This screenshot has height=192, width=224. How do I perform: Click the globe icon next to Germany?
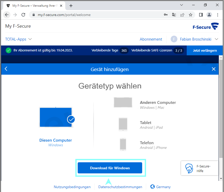tap(153, 187)
